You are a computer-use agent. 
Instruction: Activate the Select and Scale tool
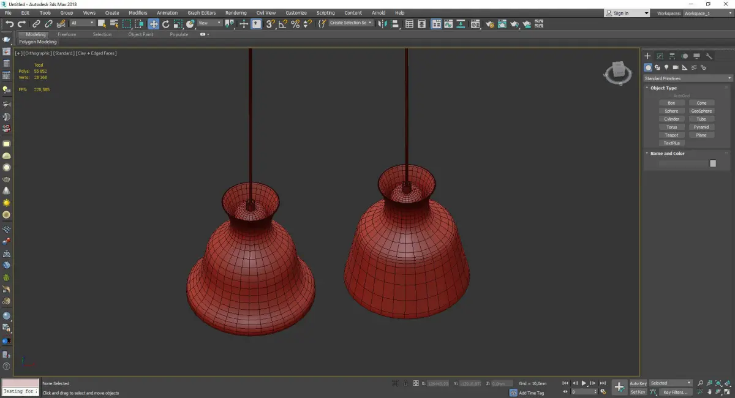pyautogui.click(x=178, y=24)
